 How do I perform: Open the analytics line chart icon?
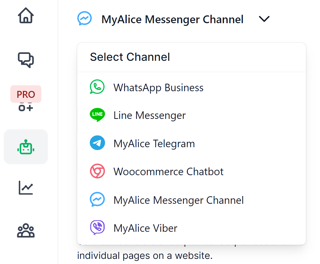pos(26,188)
